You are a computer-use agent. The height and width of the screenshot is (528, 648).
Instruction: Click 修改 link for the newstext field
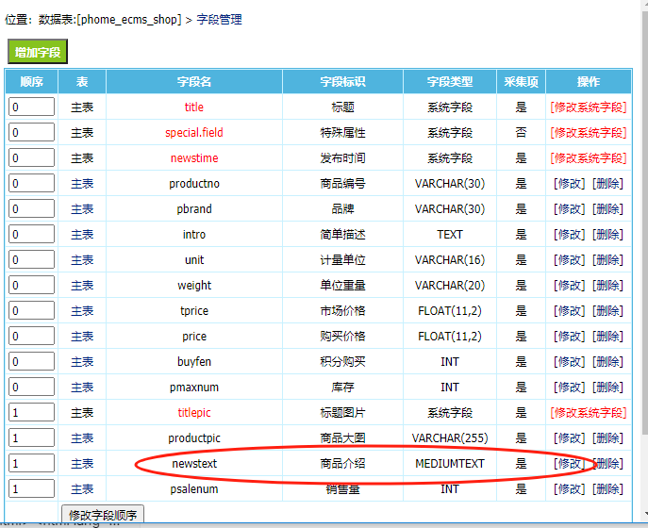pos(569,464)
